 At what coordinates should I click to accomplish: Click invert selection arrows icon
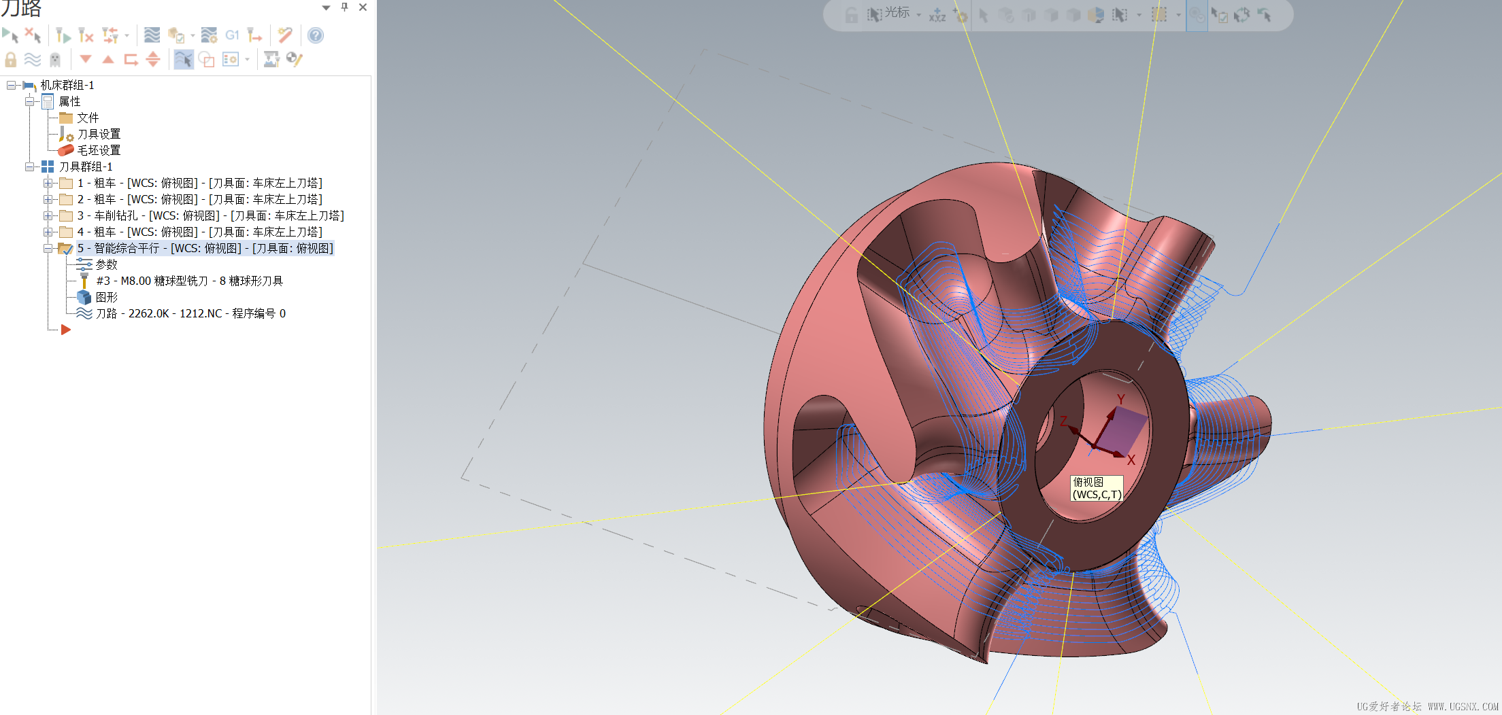click(x=1241, y=15)
